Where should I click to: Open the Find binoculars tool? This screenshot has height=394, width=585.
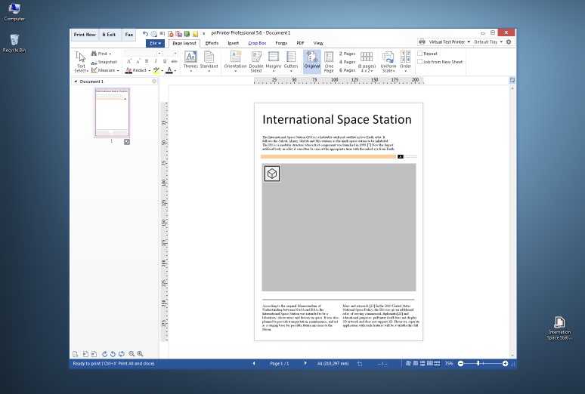click(101, 54)
